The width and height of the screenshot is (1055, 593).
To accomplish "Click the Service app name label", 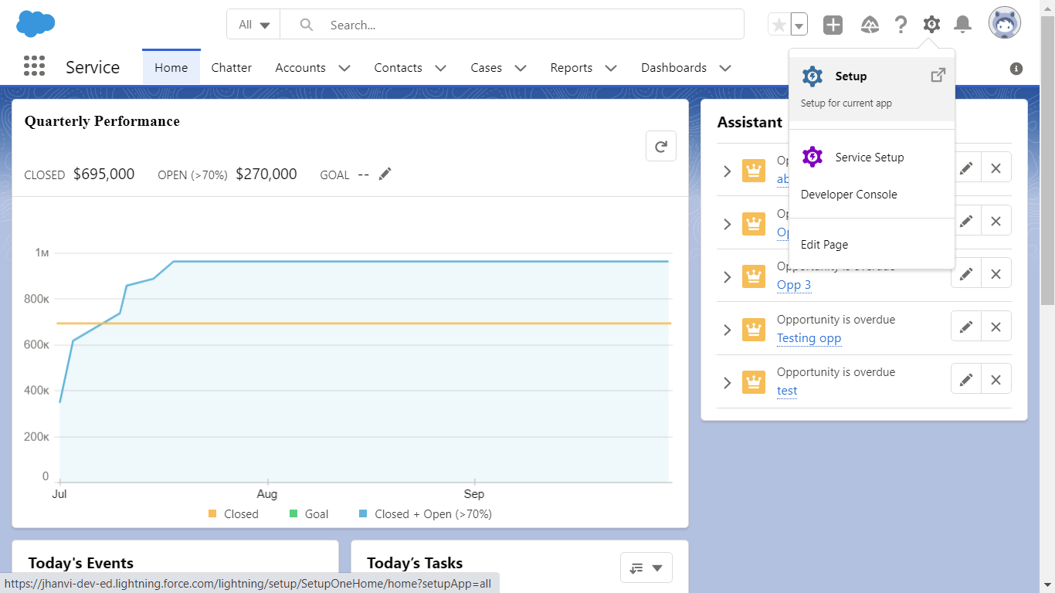I will coord(93,67).
